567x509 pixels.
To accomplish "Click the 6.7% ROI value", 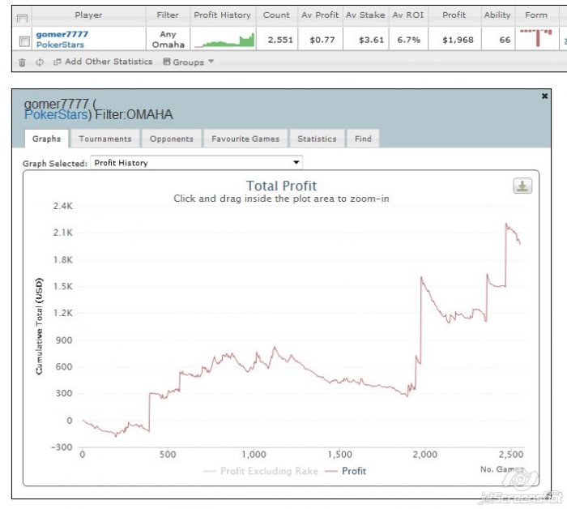I will click(408, 40).
